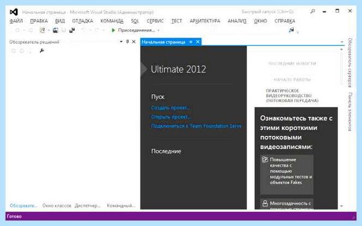
Task: Open Solution Explorer properties wrench icon
Action: 42,50
